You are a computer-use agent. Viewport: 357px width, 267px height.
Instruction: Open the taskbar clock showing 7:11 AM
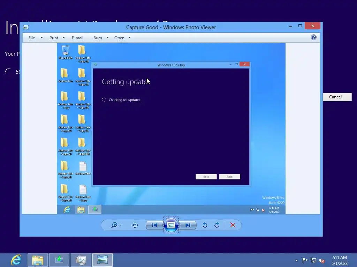[339, 260]
